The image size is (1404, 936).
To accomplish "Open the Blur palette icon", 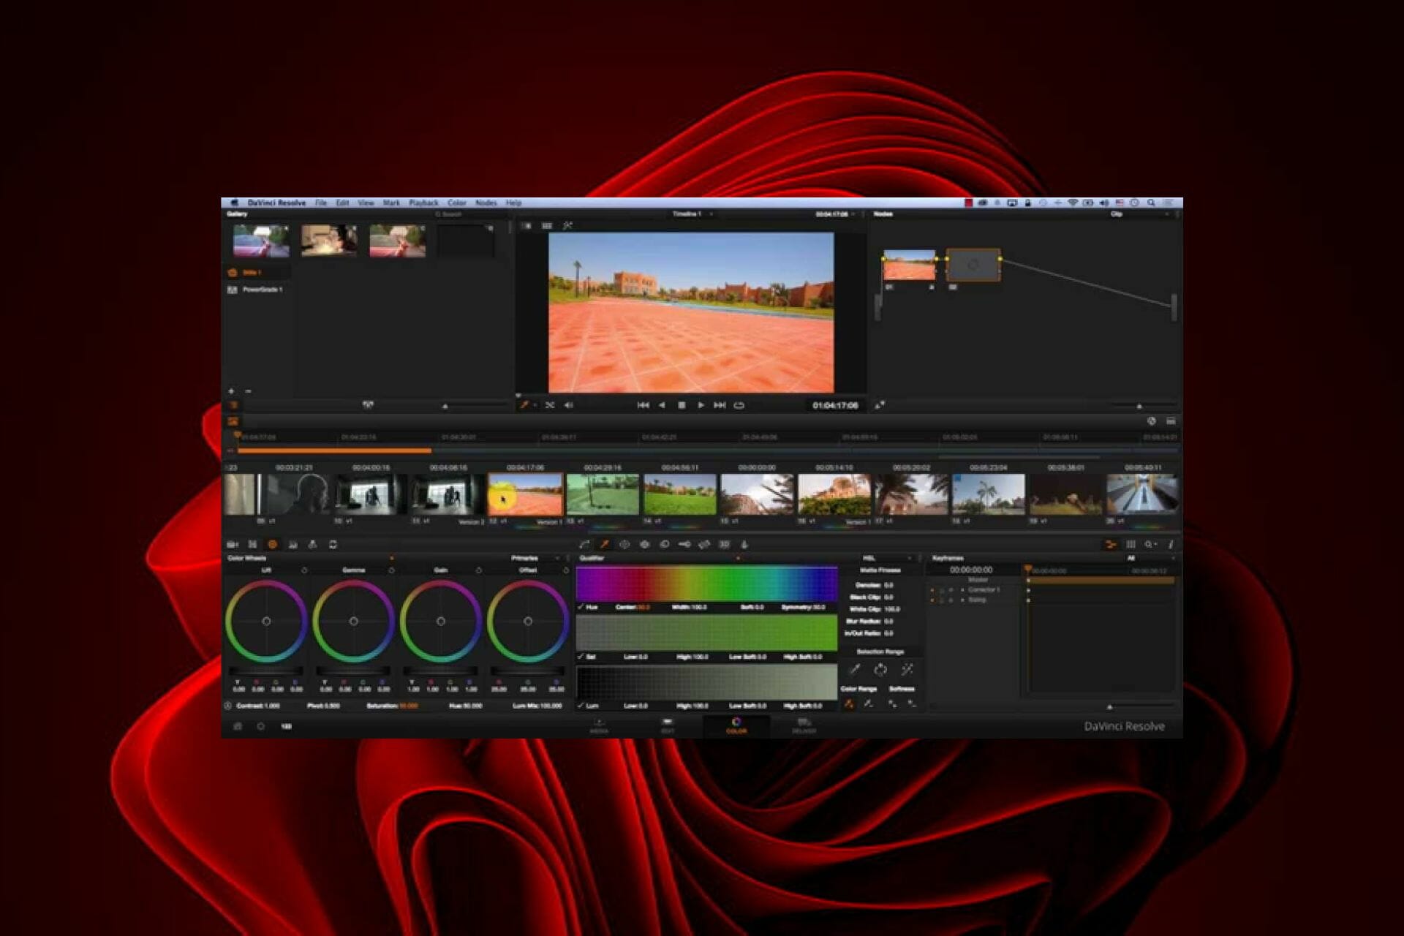I will [x=665, y=544].
